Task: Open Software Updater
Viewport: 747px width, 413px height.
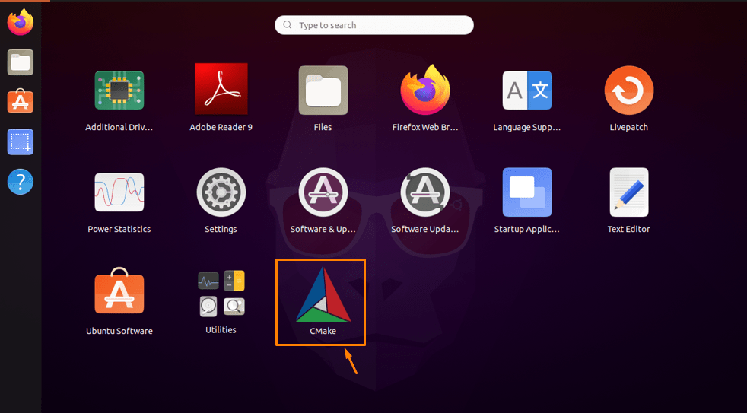Action: click(425, 192)
